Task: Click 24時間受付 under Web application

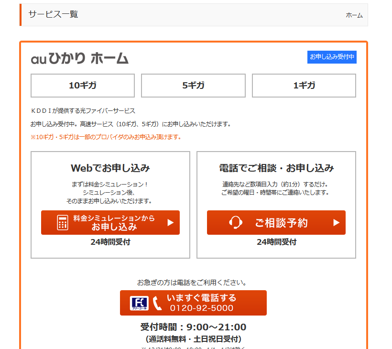Action: 110,242
